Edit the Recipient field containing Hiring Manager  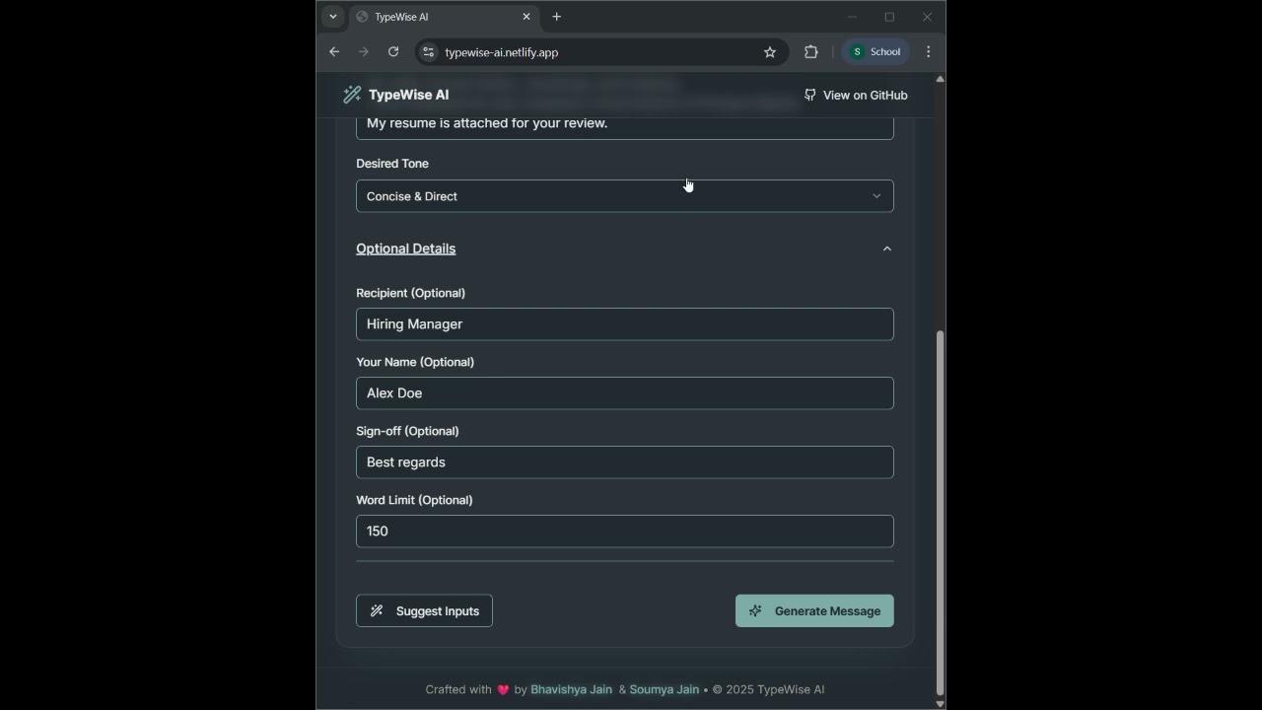pos(625,324)
